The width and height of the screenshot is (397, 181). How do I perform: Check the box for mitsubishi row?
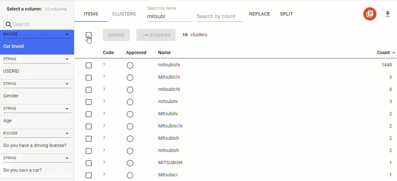pos(88,65)
